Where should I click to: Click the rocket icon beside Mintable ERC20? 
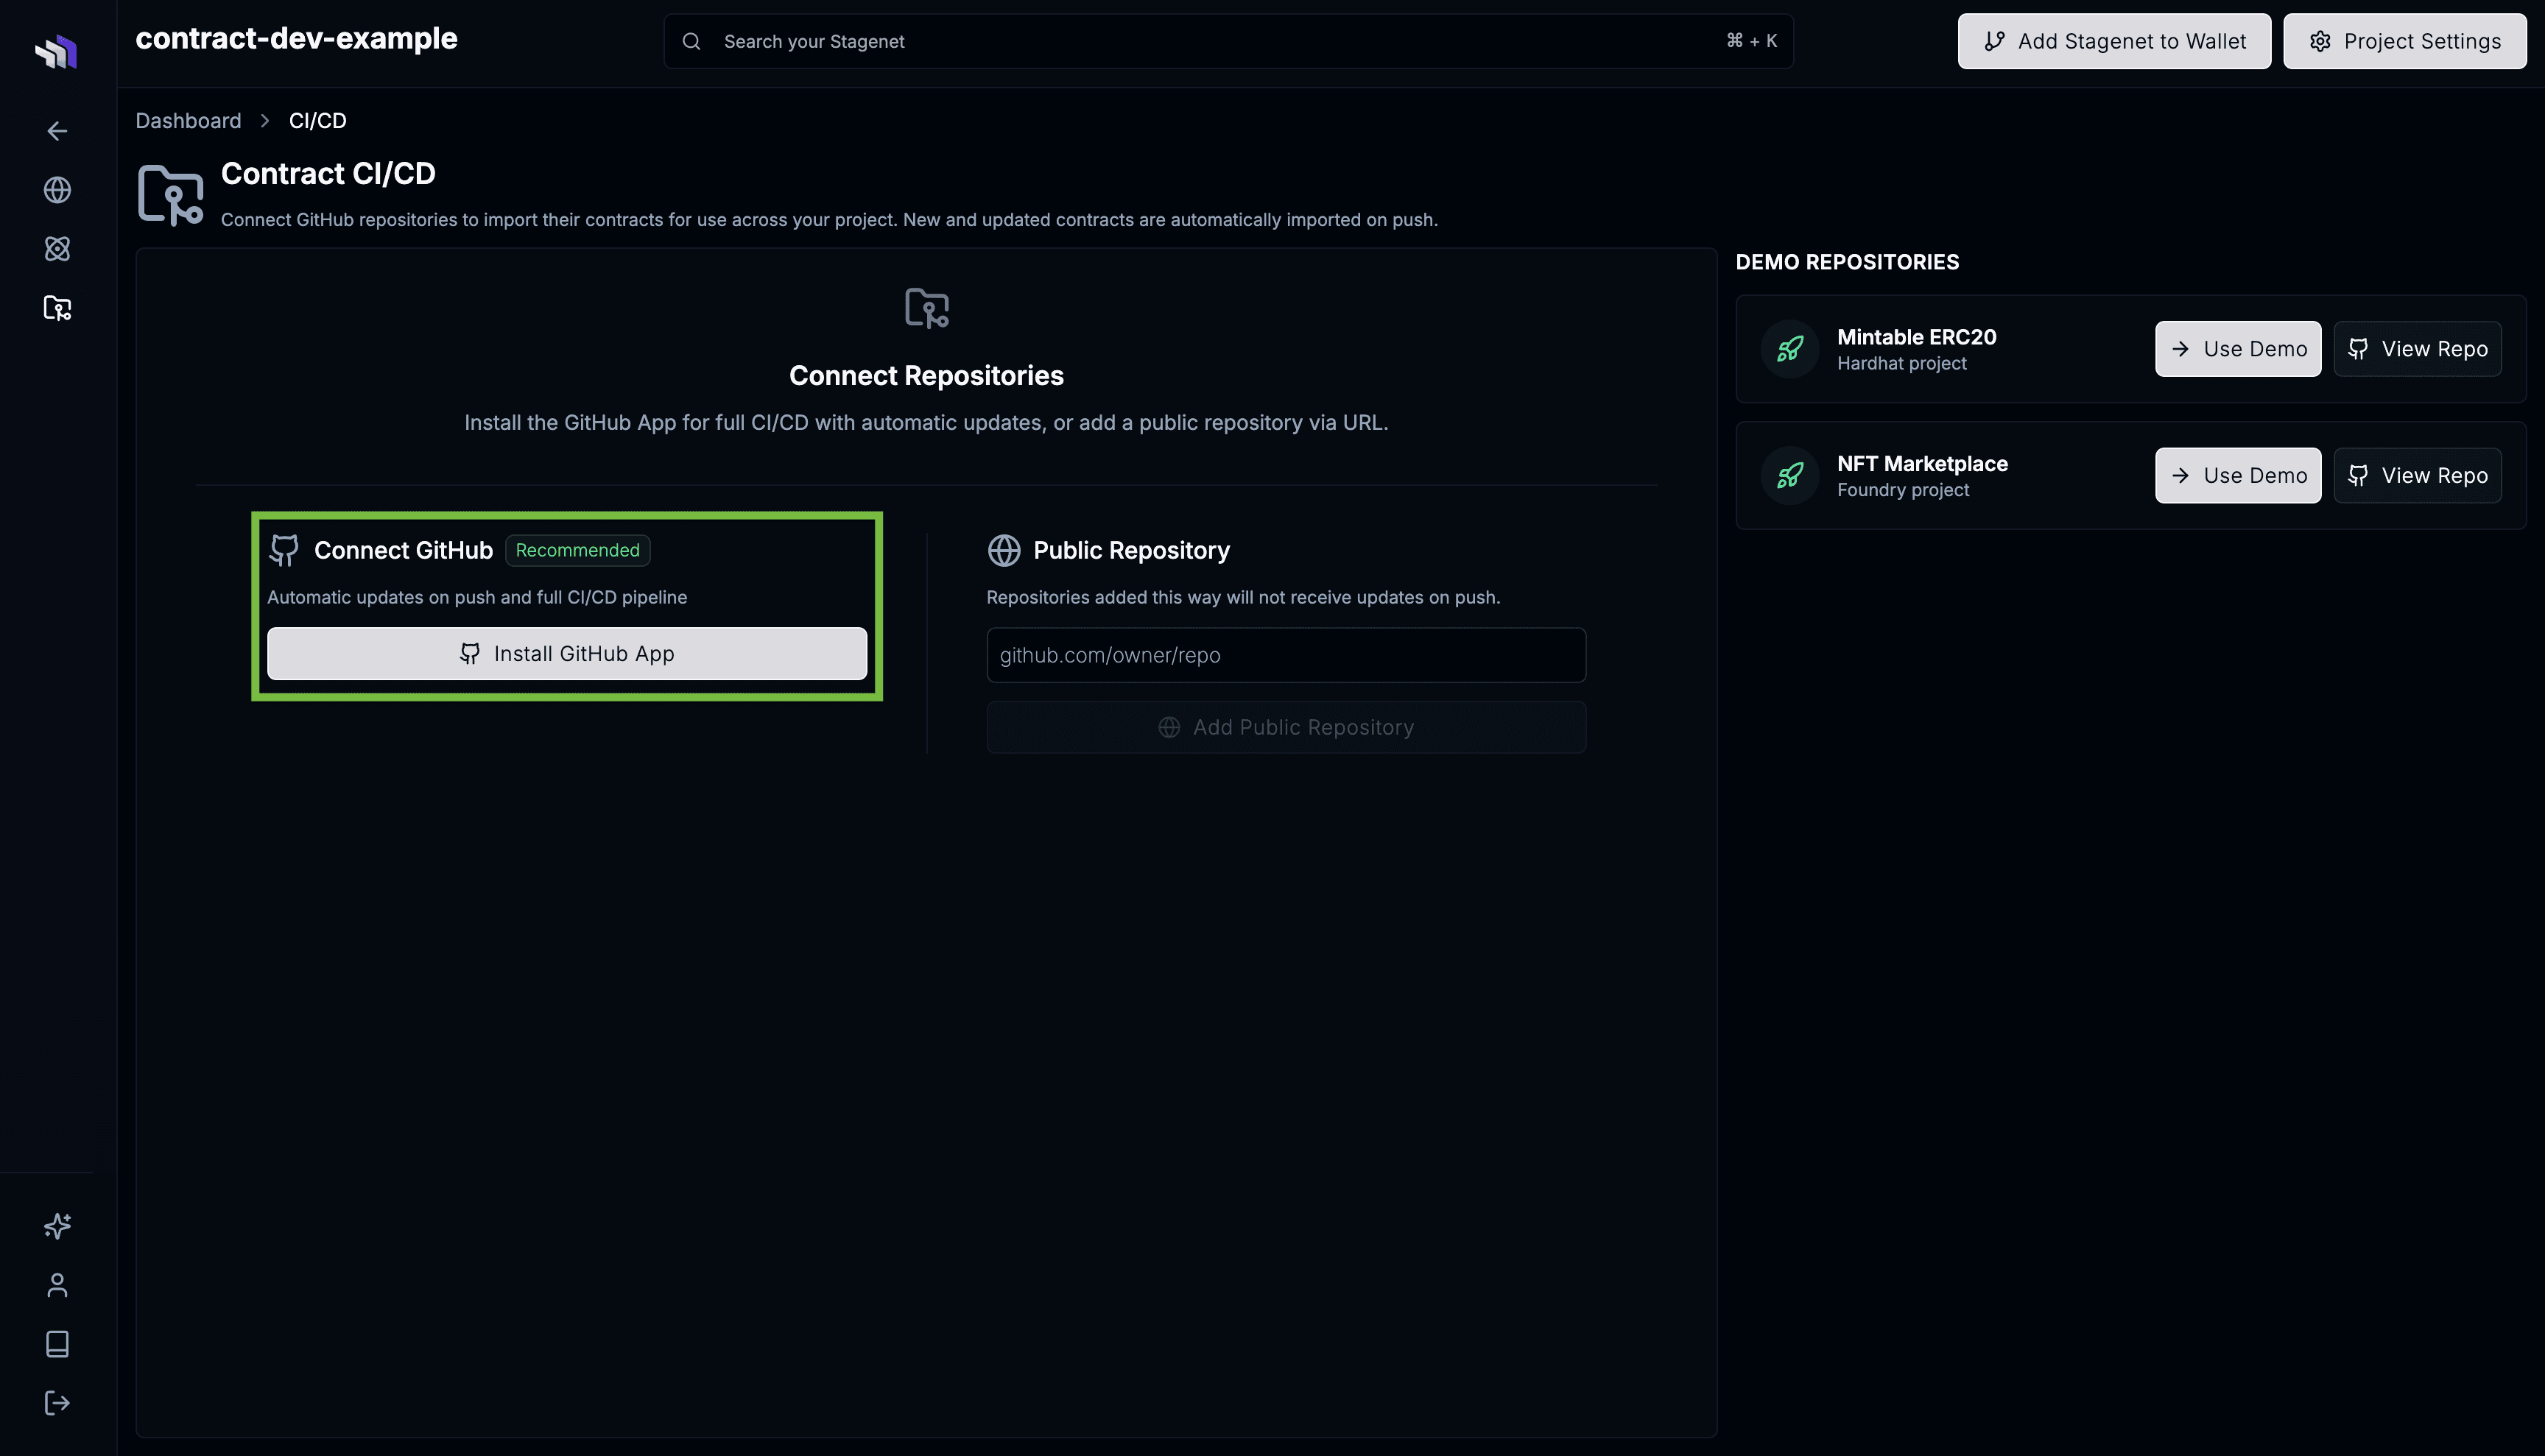pyautogui.click(x=1789, y=349)
